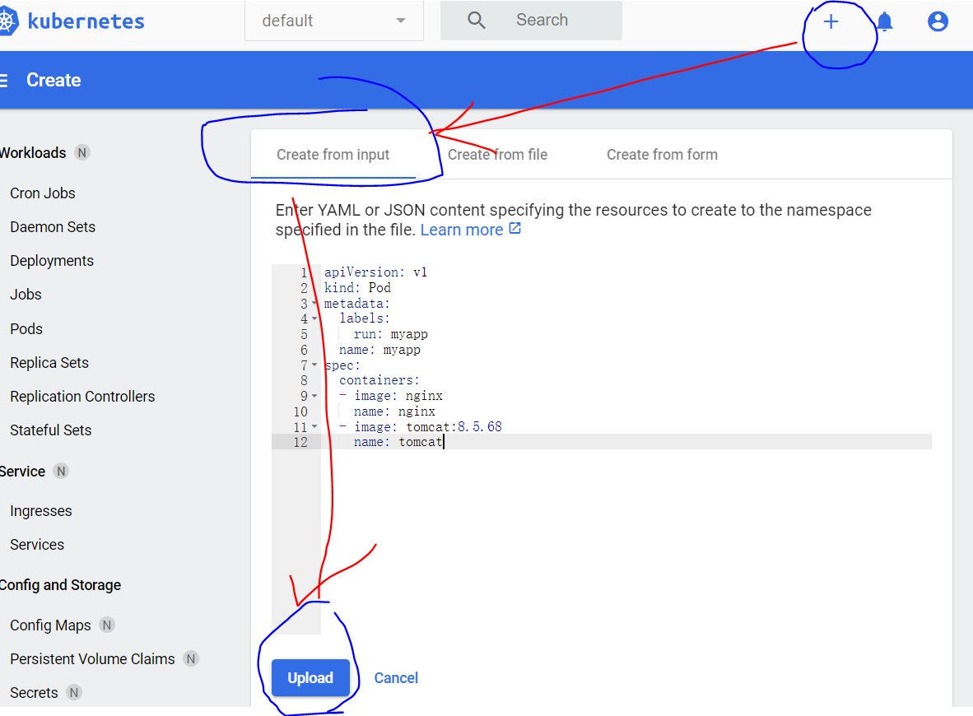The height and width of the screenshot is (716, 973).
Task: Place cursor on 'name: myapp' line
Action: [x=379, y=350]
